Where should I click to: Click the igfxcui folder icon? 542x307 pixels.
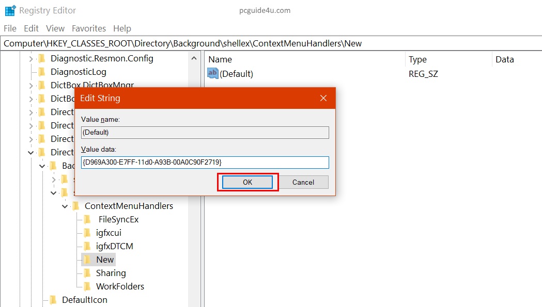(x=87, y=233)
